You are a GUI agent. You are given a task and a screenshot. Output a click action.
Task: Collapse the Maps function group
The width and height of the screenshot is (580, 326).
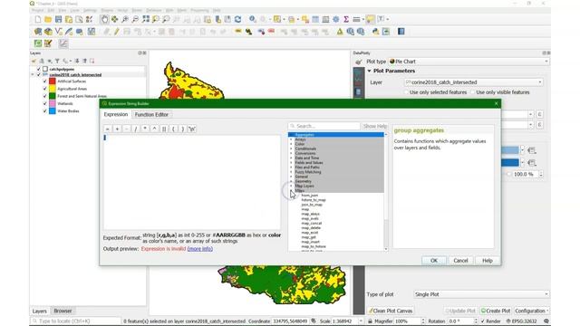pyautogui.click(x=291, y=191)
